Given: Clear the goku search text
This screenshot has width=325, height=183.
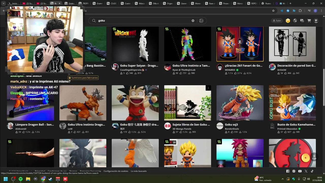Looking at the screenshot, I should (193, 21).
